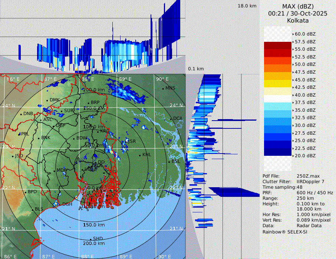Click the DMK station dot
Image resolution: width=336 pixels, height=259 pixels.
pyautogui.click(x=47, y=100)
